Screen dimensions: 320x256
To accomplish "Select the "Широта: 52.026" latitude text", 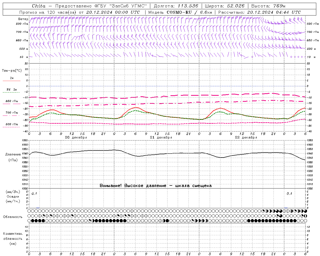I will point(224,6).
